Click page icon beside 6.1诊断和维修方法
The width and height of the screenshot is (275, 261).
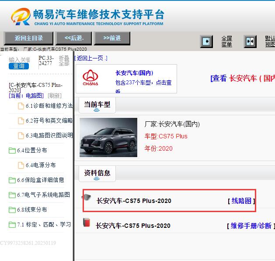point(21,106)
